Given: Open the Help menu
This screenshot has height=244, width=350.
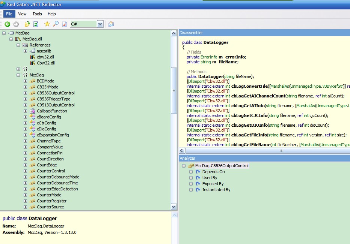Looking at the screenshot, I should [52, 14].
